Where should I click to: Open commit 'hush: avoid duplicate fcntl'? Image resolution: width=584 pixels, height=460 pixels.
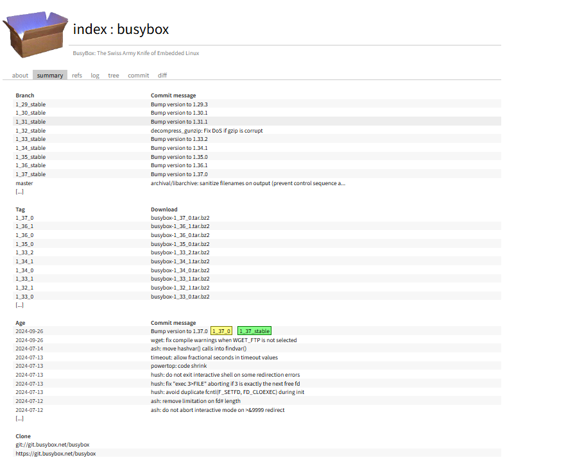(228, 392)
